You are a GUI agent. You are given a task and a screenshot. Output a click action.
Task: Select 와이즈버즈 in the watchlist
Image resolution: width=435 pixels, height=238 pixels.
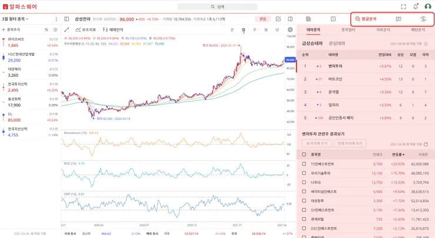30,42
